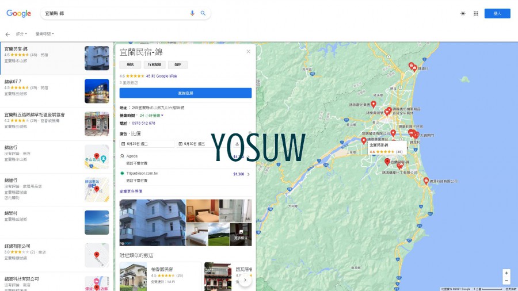Viewport: 518px width, 291px height.
Task: Open the green field photo
Action: [x=219, y=235]
